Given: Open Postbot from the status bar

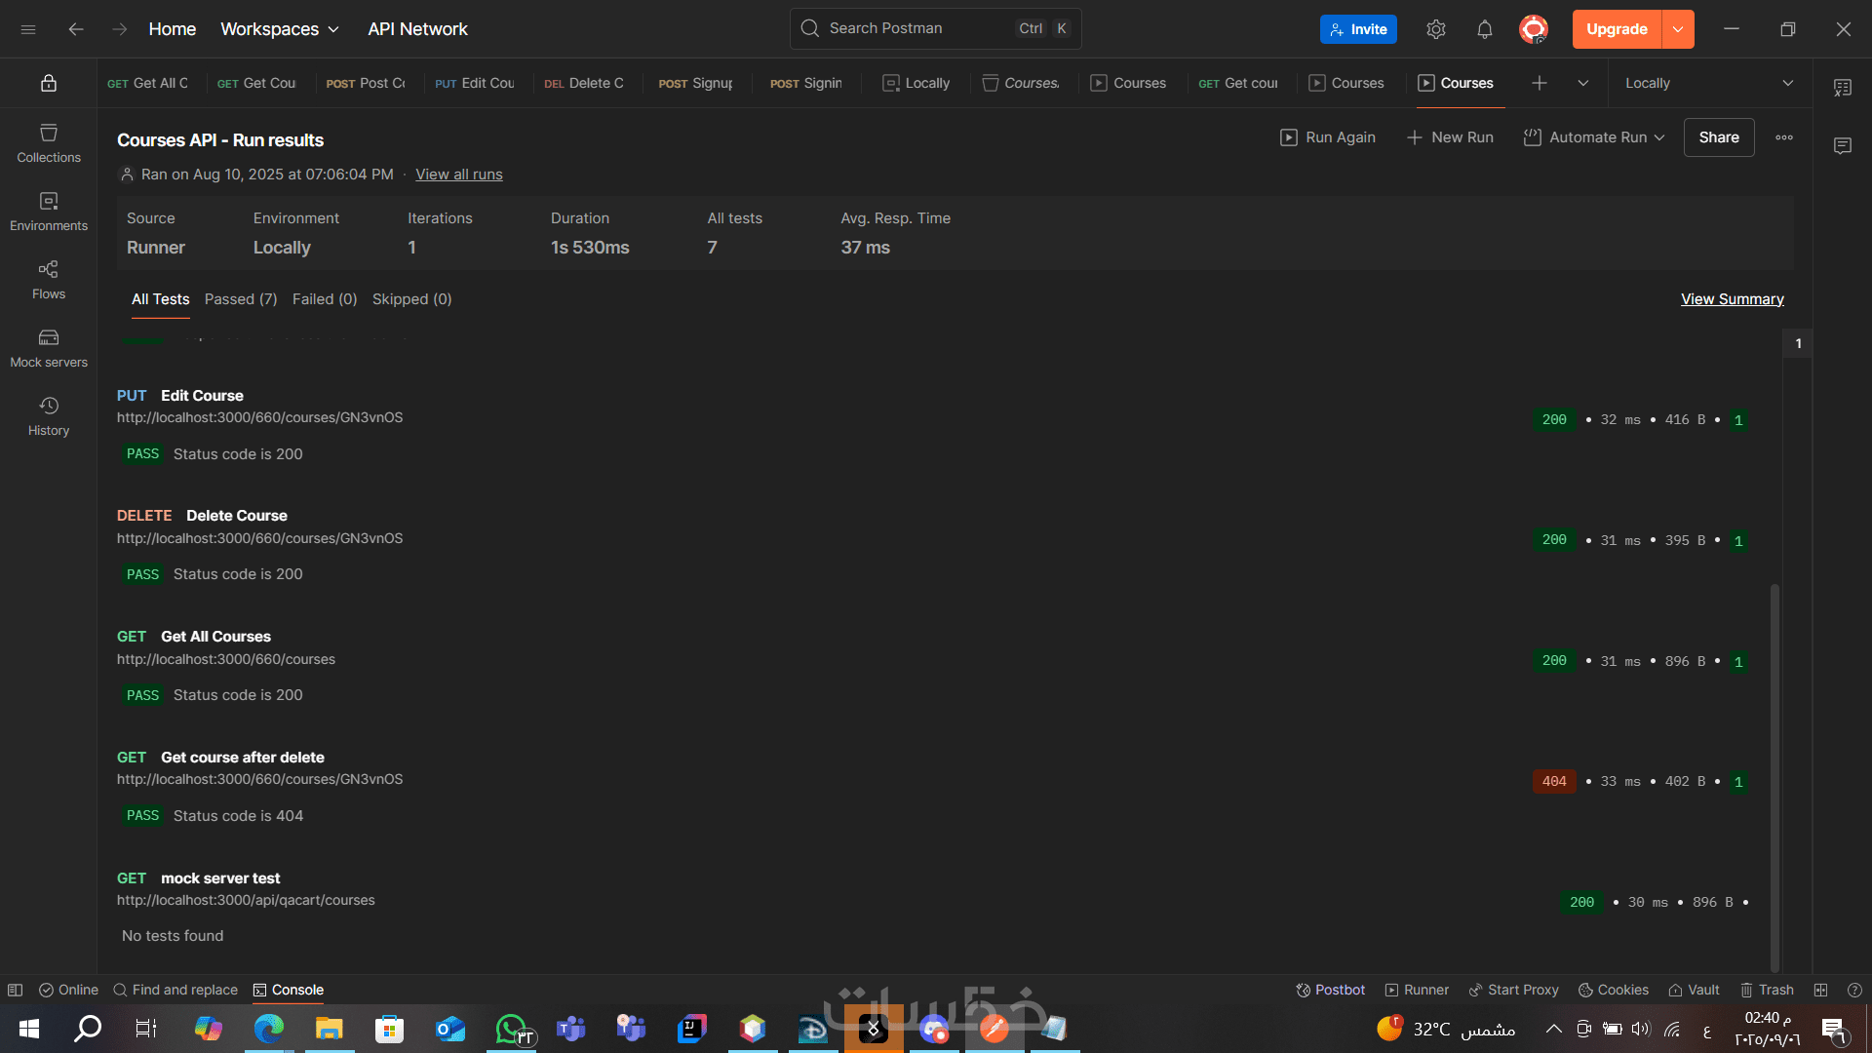Looking at the screenshot, I should coord(1330,990).
